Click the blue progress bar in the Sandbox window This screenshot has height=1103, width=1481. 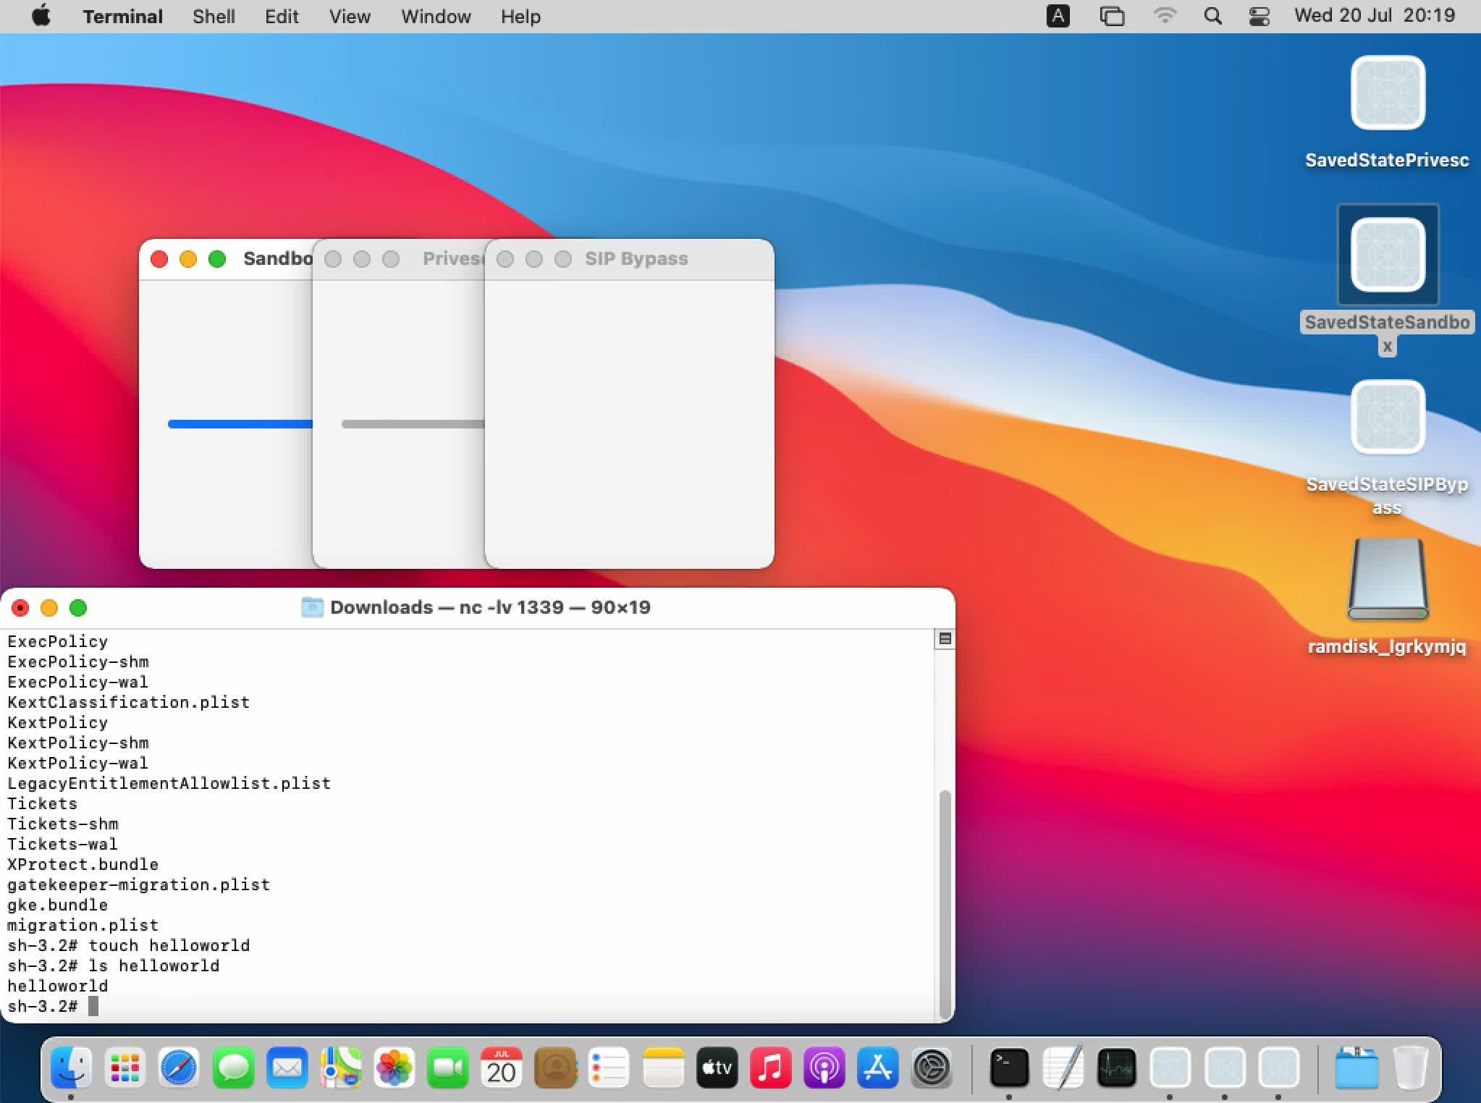pos(239,424)
